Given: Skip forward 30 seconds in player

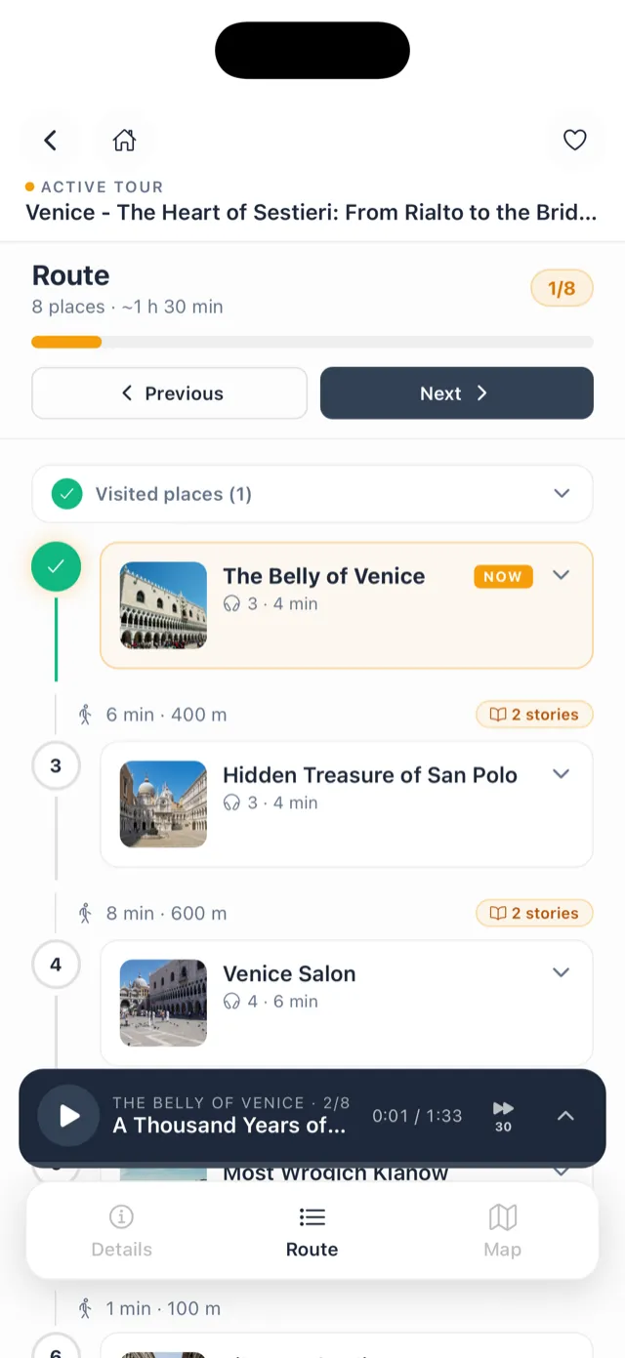Looking at the screenshot, I should tap(503, 1116).
